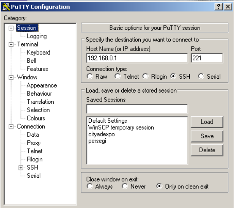Open the SSH category in tree
The image size is (234, 208).
pos(32,168)
